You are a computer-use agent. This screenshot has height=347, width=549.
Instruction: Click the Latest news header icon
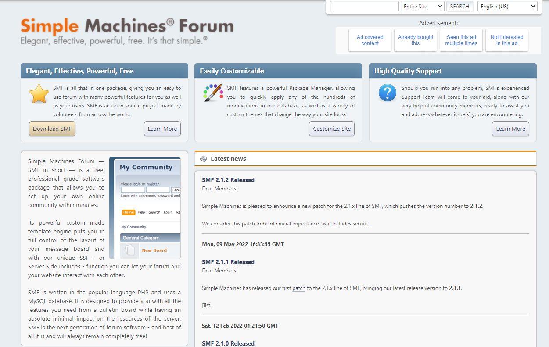204,159
